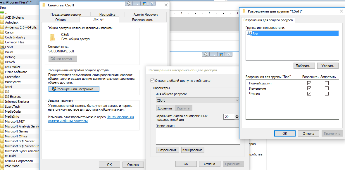Click the shield icon on Расширенная настройка button
The height and width of the screenshot is (170, 345).
pos(54,89)
